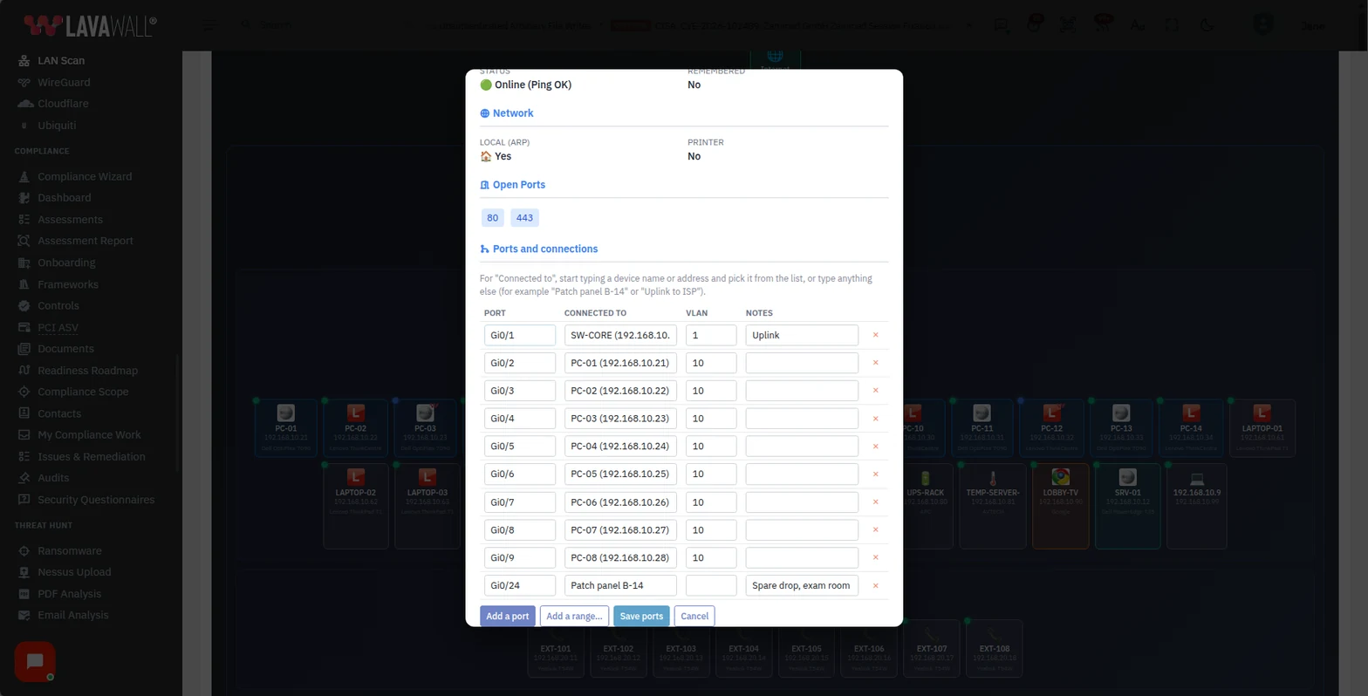Screen dimensions: 1368x696
Task: Open the Nessus Upload page
Action: (74, 572)
